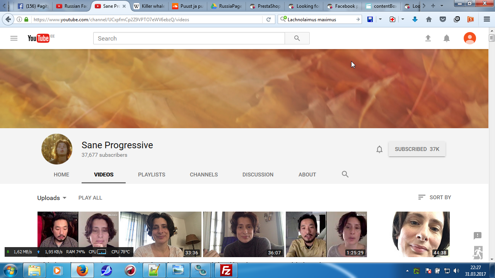Click the chain-link toolbar extension icon

click(457, 19)
